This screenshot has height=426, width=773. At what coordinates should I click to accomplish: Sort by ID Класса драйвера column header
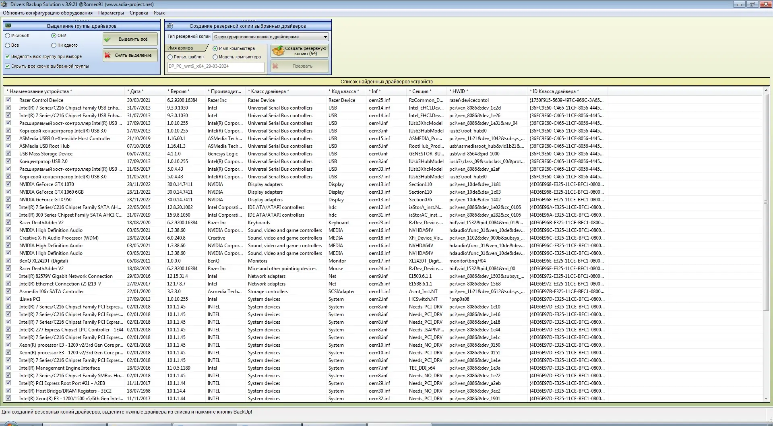point(568,91)
